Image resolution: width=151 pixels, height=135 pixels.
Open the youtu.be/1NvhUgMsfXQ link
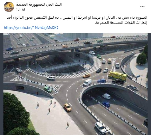(x=31, y=28)
